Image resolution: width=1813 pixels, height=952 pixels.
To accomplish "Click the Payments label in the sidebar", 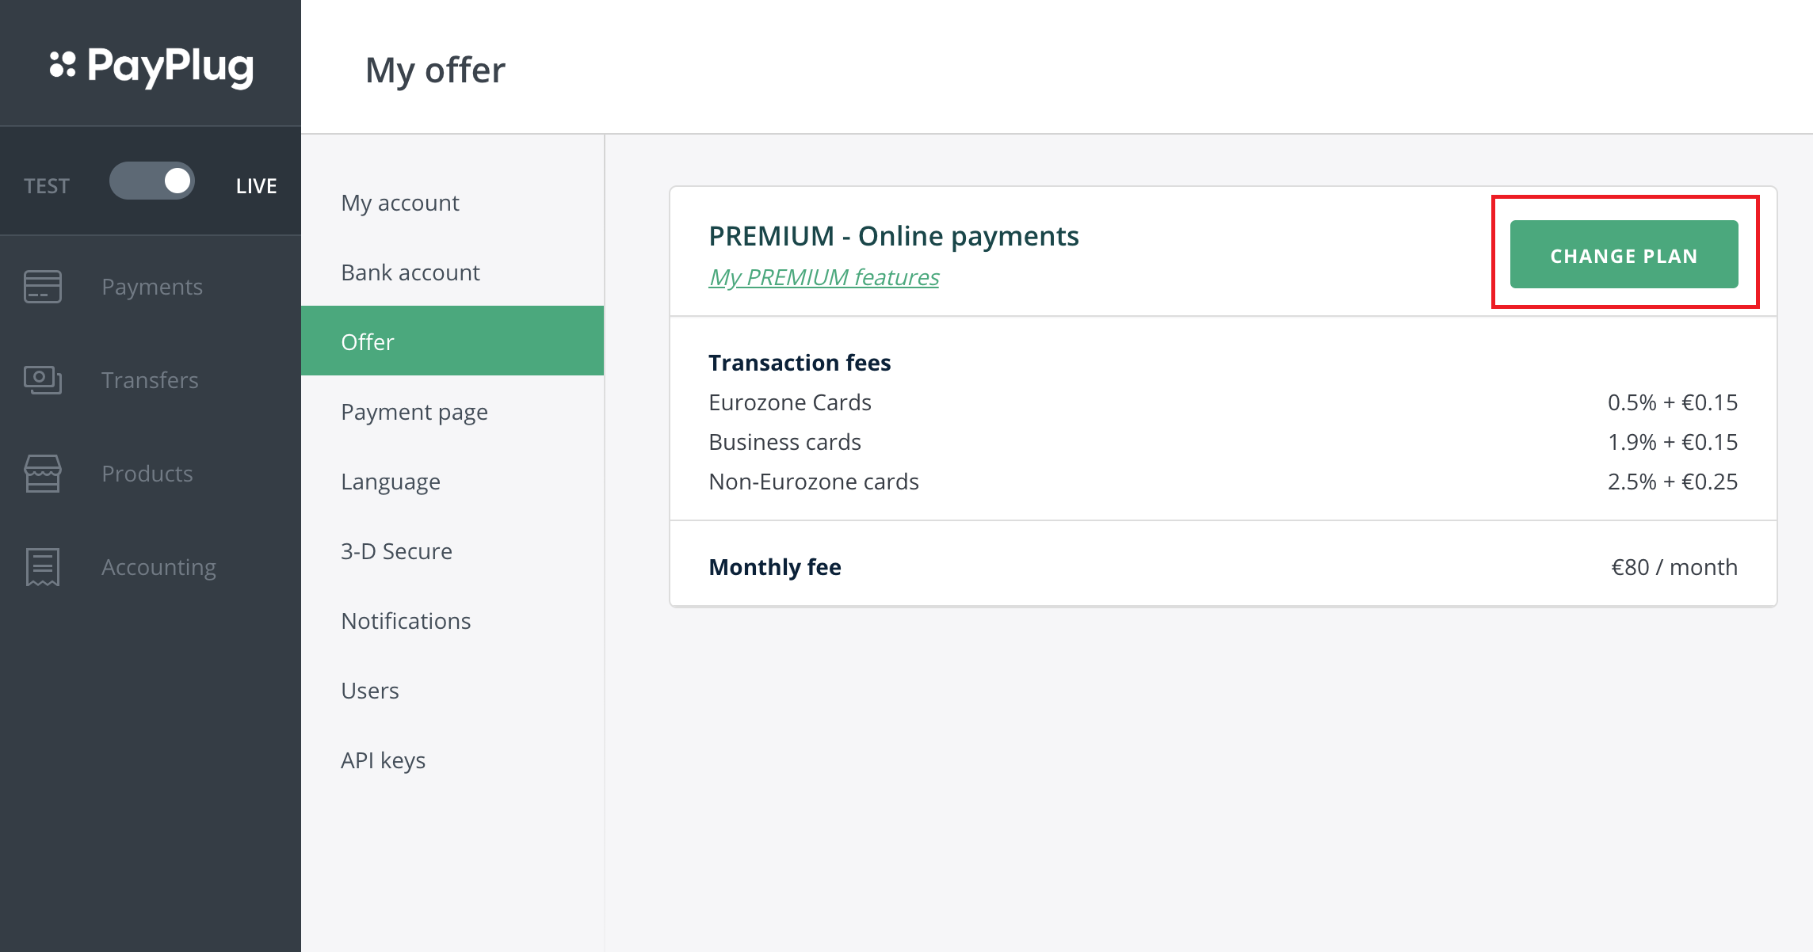I will [152, 287].
